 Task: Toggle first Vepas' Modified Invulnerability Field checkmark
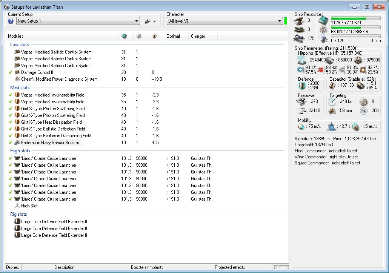tap(11, 95)
